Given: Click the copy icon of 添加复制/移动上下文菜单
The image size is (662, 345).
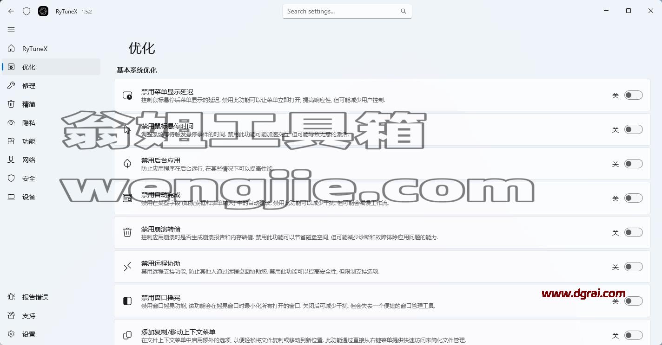Looking at the screenshot, I should (x=127, y=335).
